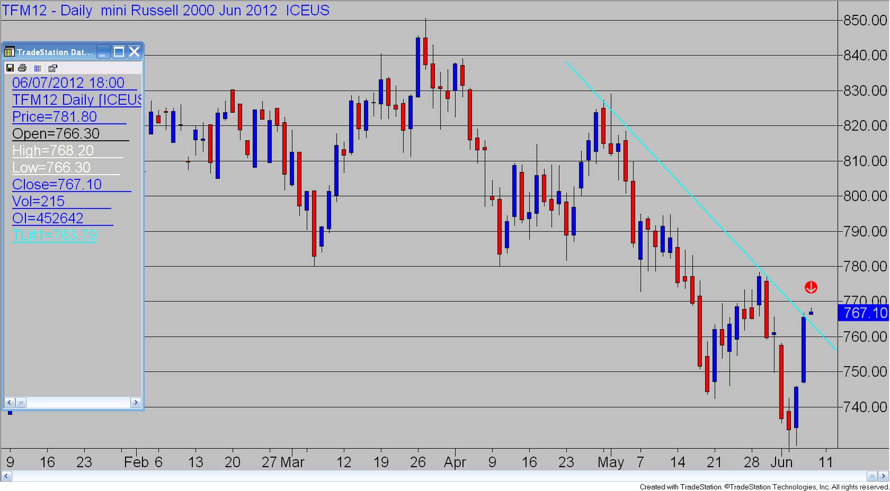
Task: Click the 'Price=781.80' row
Action: coord(55,117)
